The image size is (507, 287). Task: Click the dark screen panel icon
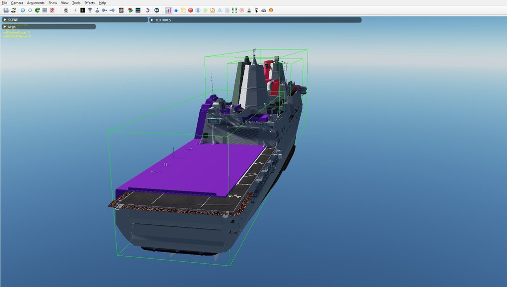(138, 10)
